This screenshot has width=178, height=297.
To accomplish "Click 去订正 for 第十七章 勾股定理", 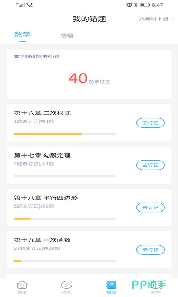I will click(x=151, y=165).
